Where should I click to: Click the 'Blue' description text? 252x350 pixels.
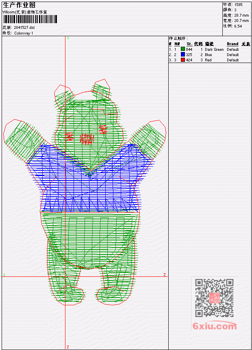click(209, 55)
